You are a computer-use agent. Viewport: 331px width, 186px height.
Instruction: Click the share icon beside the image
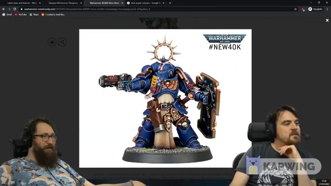(x=62, y=42)
